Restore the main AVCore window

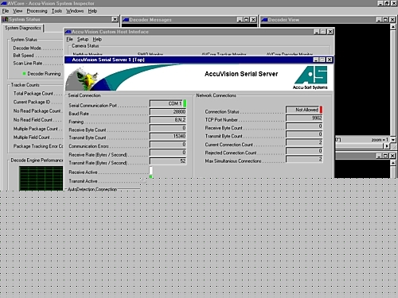[387, 3]
